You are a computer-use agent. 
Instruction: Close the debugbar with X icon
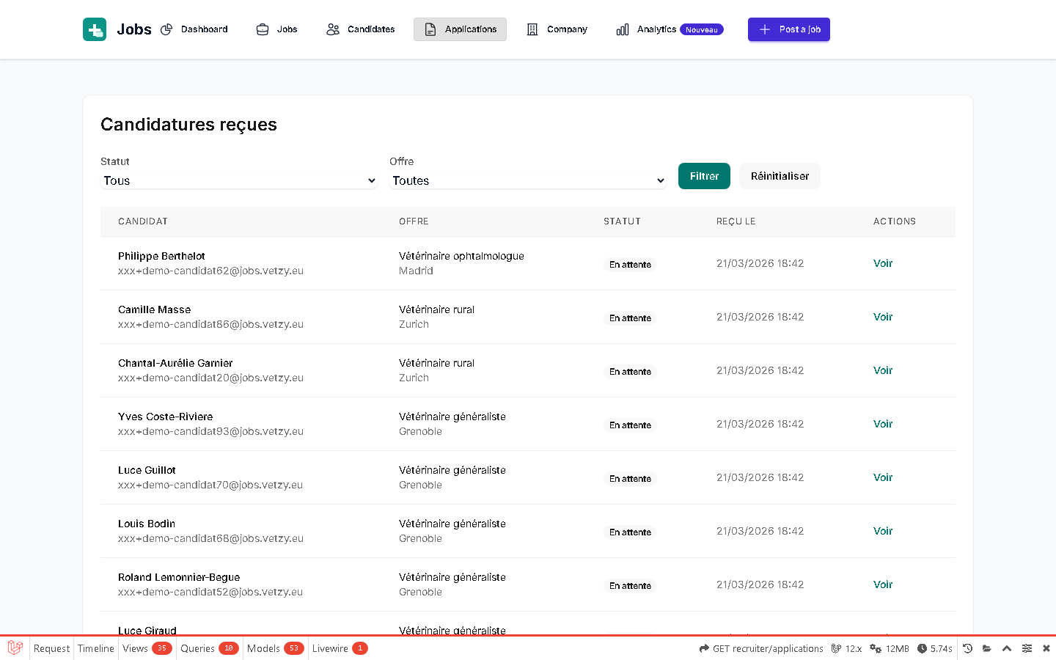pyautogui.click(x=1046, y=648)
